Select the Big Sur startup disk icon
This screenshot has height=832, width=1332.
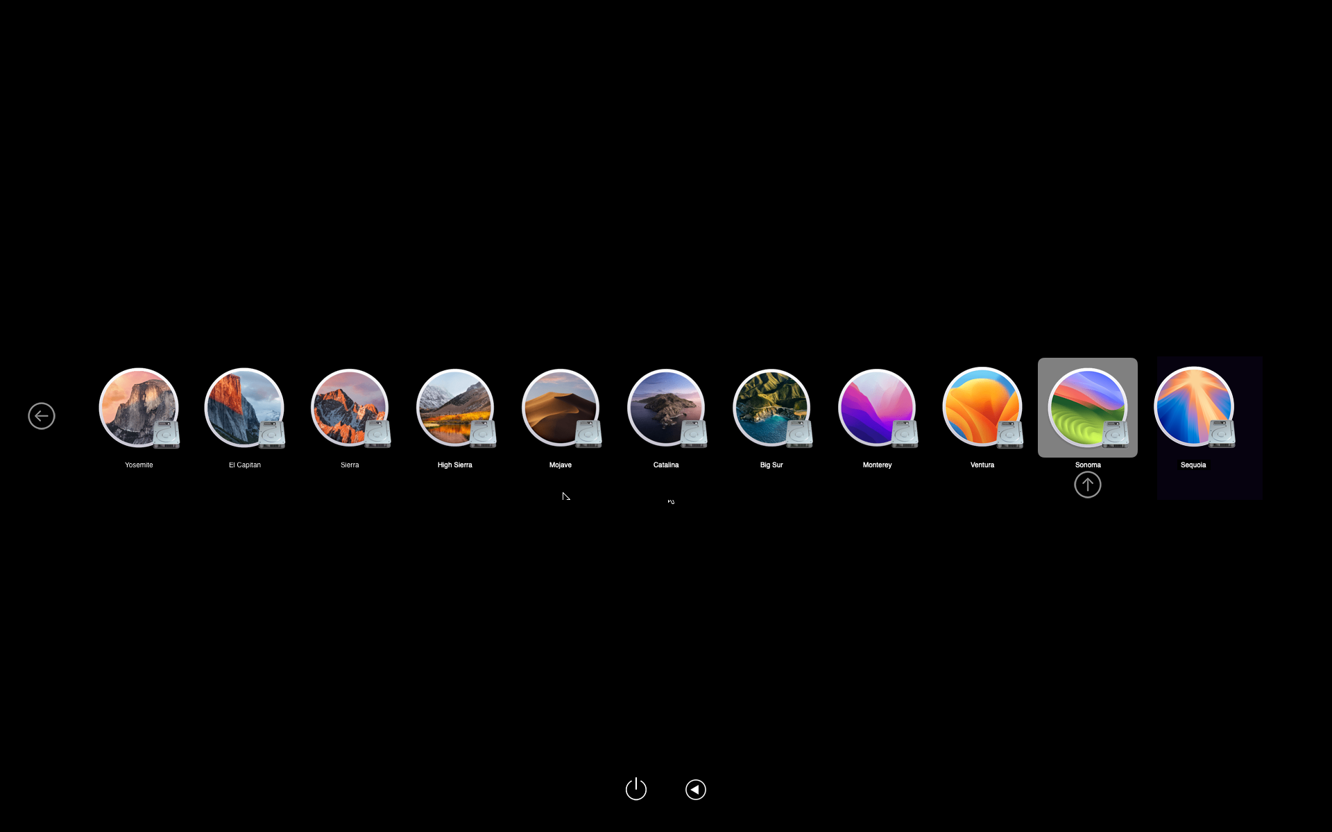pyautogui.click(x=771, y=408)
